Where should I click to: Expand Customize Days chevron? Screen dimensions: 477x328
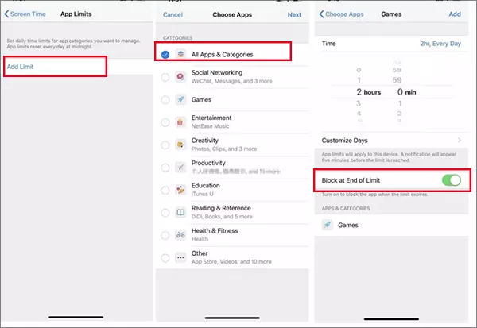point(459,140)
